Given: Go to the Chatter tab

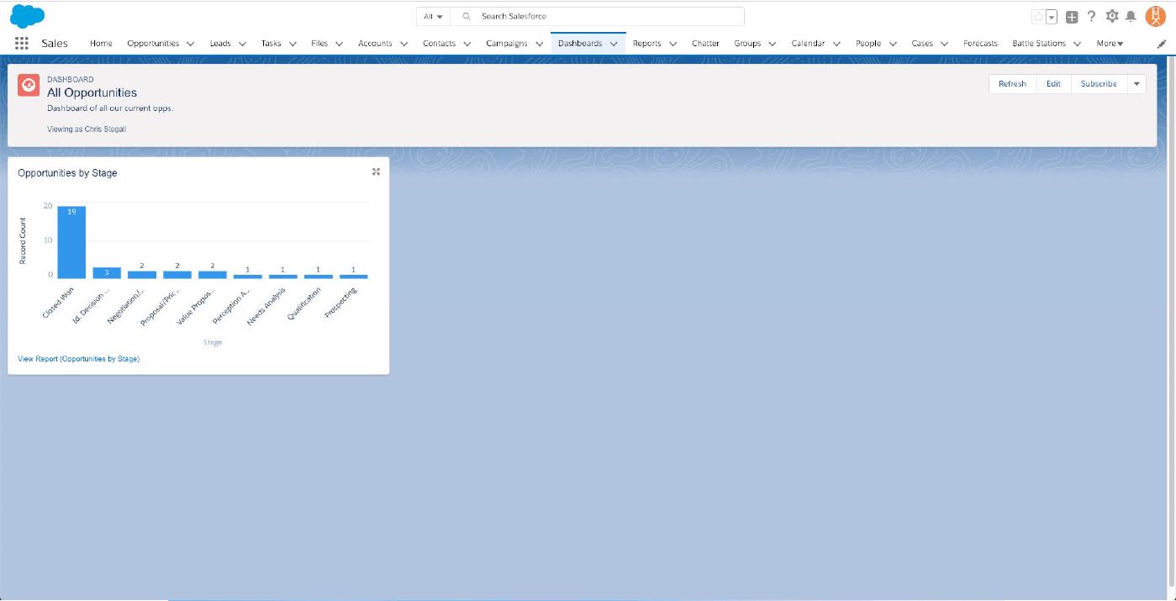Looking at the screenshot, I should click(705, 44).
